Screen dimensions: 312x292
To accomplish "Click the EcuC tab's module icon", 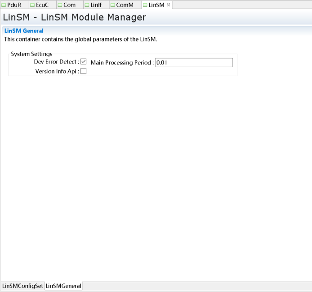I will [32, 5].
